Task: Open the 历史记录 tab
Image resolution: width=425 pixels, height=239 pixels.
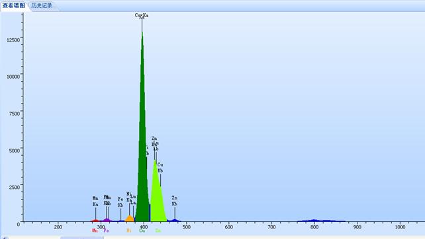Action: pyautogui.click(x=42, y=5)
